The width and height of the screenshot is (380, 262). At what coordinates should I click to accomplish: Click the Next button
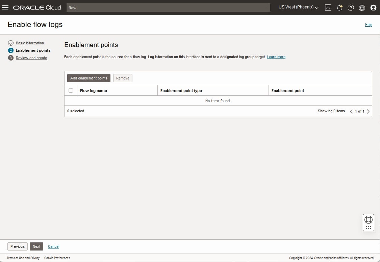(36, 246)
